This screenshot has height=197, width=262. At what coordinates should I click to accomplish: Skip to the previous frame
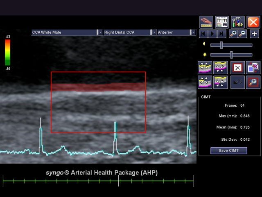[203, 34]
